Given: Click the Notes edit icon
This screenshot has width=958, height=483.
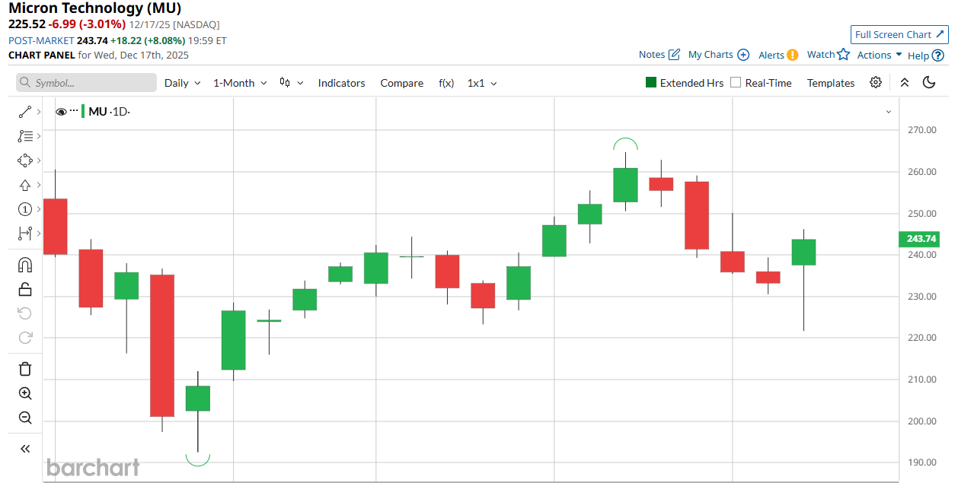Looking at the screenshot, I should click(x=674, y=55).
